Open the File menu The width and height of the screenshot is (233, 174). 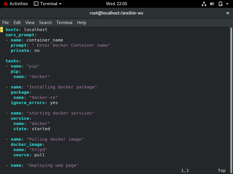tap(6, 23)
